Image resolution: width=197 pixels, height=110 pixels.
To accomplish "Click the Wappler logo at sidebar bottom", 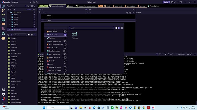I will coord(3,99).
